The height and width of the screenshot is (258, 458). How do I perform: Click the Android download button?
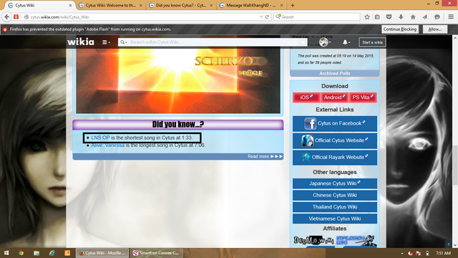tap(334, 97)
